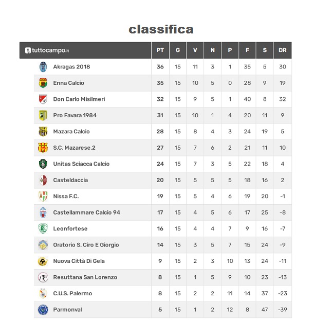Screen dimensions: 332x320
Task: Click Akragas 2018 points value 36
Action: [160, 67]
